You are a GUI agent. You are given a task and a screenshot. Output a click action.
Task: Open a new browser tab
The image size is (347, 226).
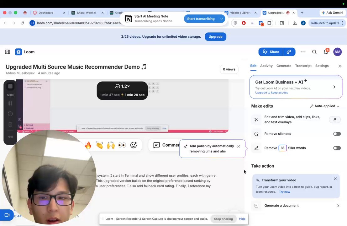[x=302, y=13]
